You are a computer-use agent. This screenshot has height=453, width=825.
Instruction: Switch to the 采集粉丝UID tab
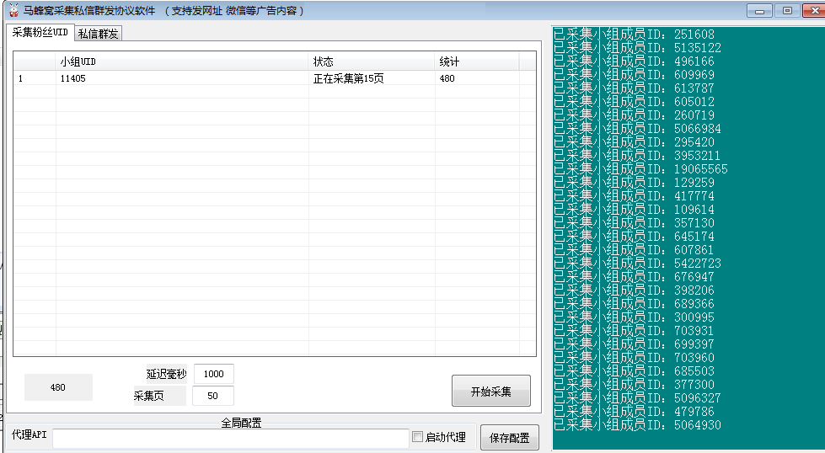[40, 32]
